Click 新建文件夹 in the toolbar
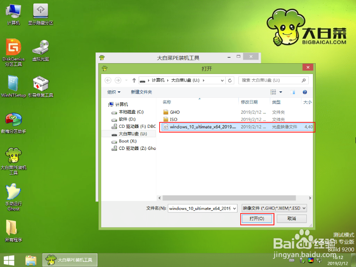Viewport: 356px width, 267px height. coord(141,92)
